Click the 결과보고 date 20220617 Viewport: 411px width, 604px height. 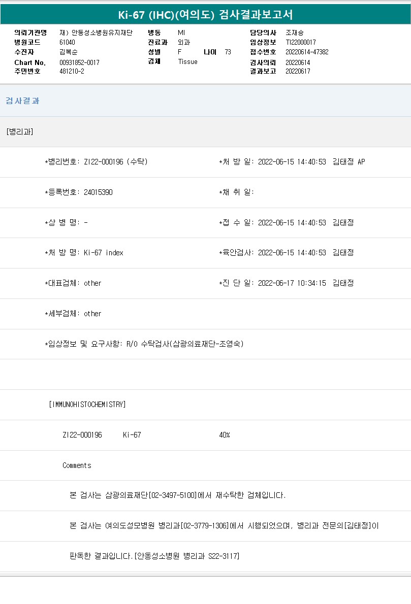click(298, 72)
